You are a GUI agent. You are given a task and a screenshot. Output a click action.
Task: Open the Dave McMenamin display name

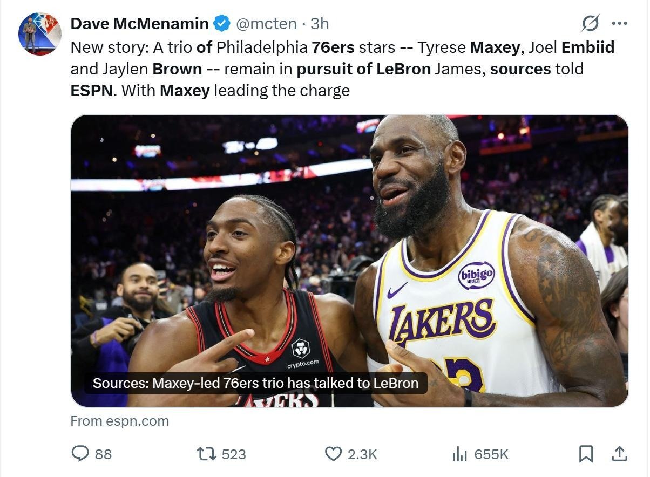tap(140, 24)
